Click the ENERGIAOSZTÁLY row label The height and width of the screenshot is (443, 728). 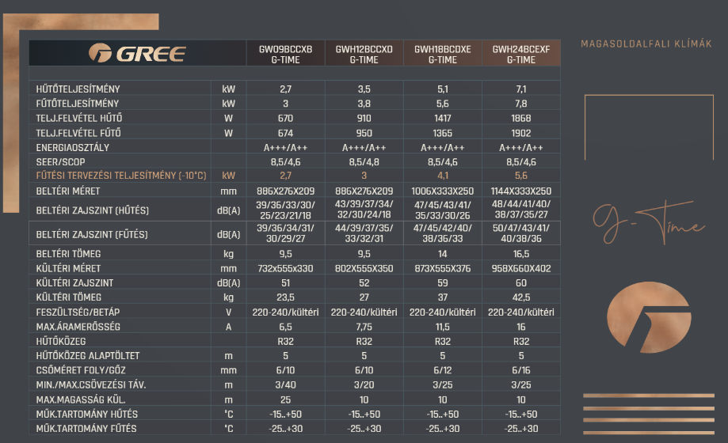tap(73, 147)
